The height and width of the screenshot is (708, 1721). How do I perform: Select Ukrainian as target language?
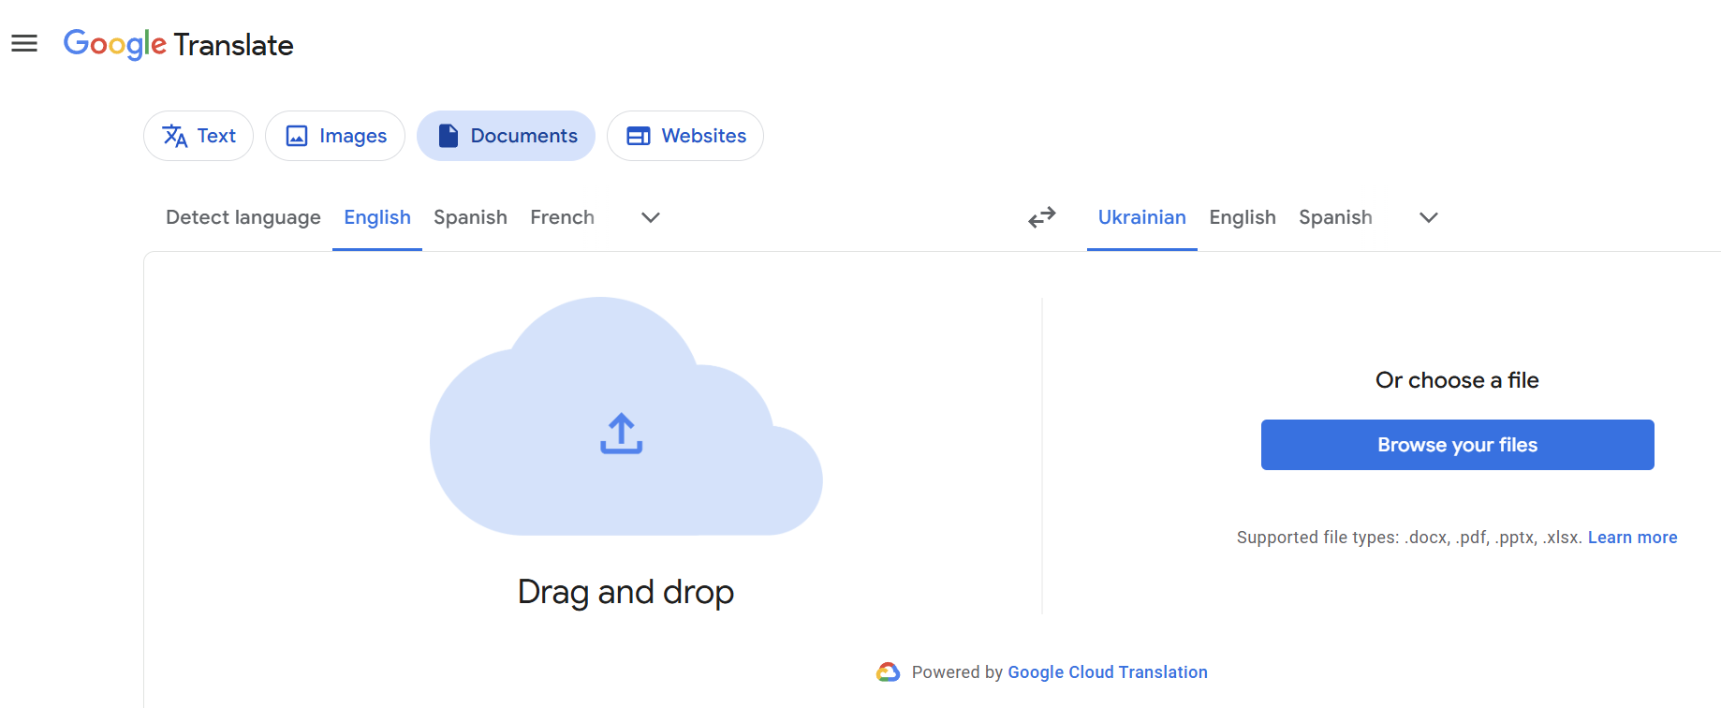pyautogui.click(x=1142, y=217)
